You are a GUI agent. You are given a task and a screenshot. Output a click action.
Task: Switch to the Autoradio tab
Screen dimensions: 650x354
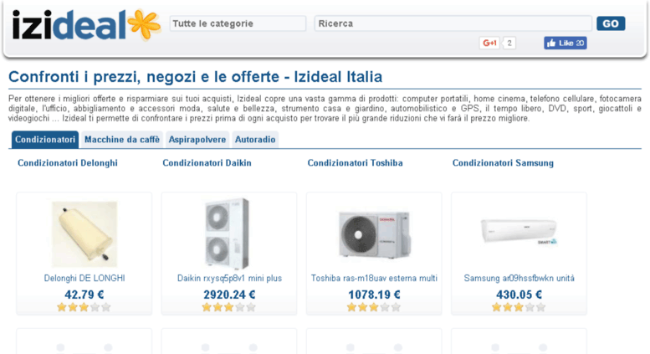point(255,140)
